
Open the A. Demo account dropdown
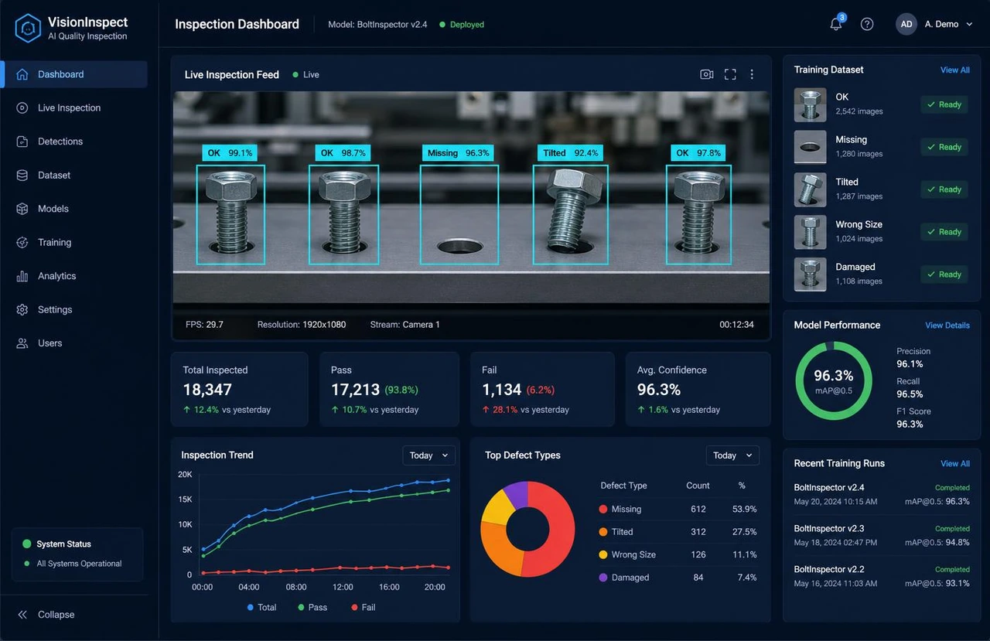pyautogui.click(x=947, y=24)
